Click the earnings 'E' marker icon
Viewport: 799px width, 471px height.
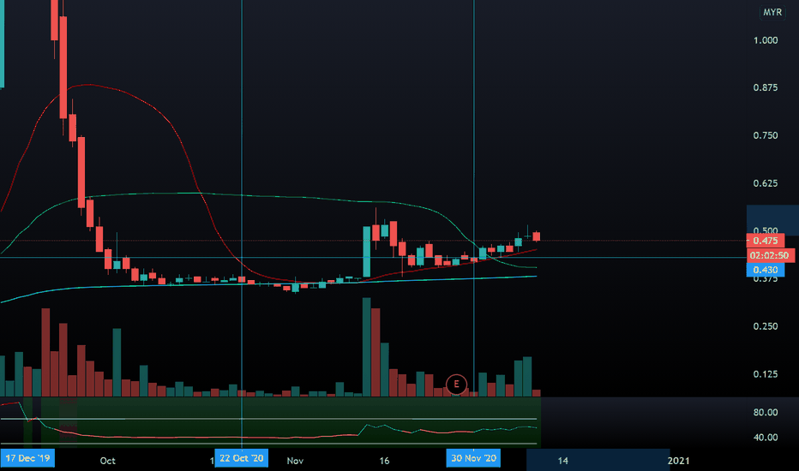pos(456,384)
